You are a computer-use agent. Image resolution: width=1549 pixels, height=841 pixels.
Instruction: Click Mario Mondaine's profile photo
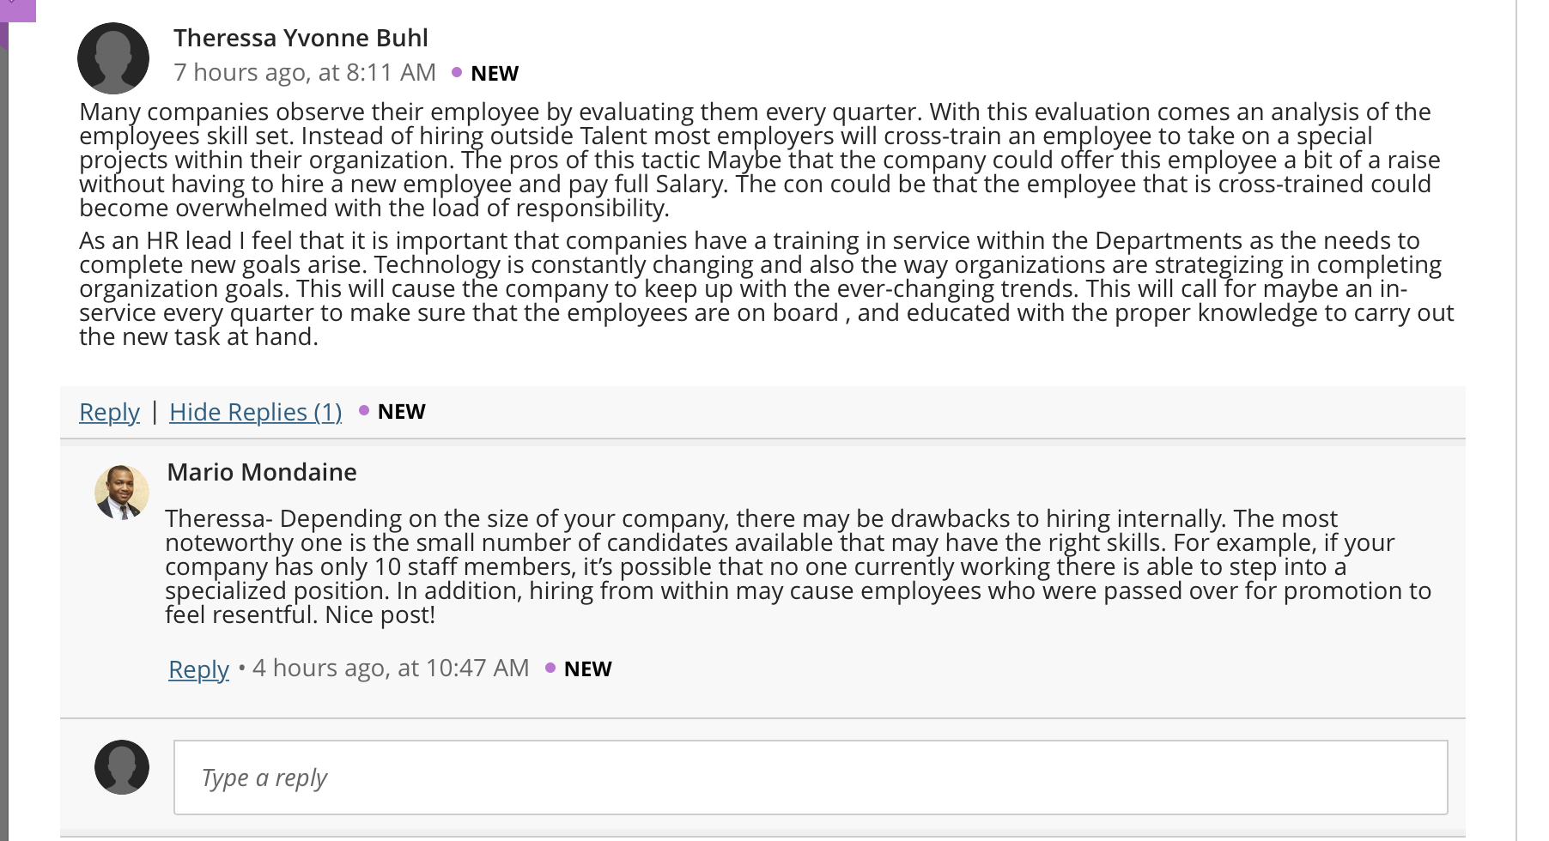[122, 493]
